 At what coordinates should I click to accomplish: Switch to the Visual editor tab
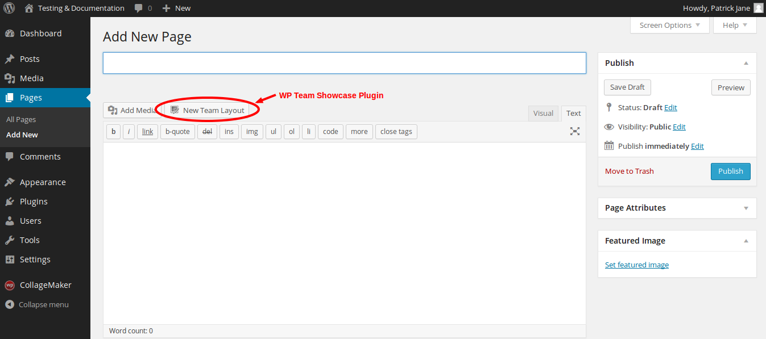[x=543, y=113]
